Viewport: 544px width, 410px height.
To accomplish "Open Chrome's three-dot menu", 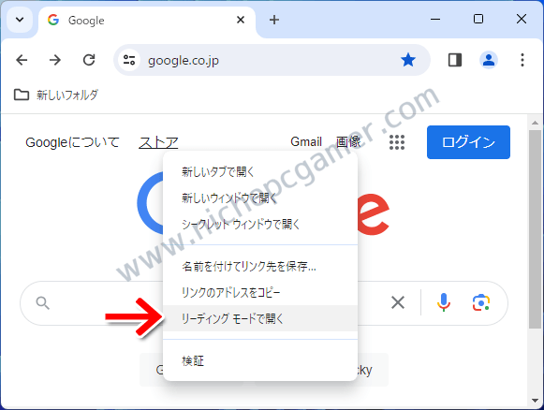I will click(x=522, y=60).
